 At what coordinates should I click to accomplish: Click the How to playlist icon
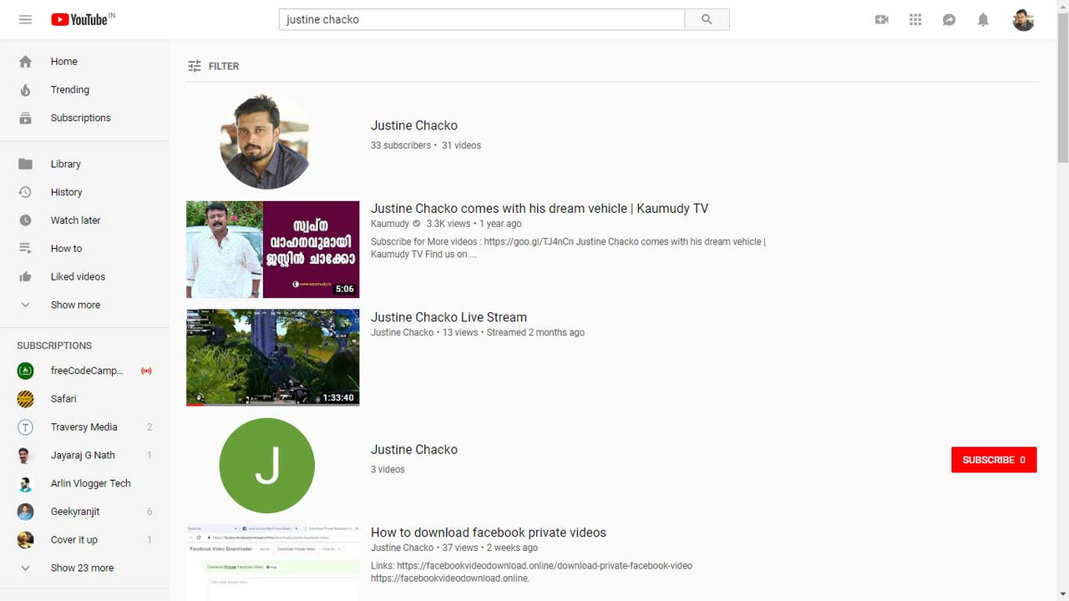click(x=25, y=248)
